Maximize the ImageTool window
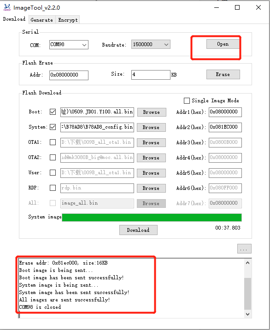 click(x=237, y=7)
